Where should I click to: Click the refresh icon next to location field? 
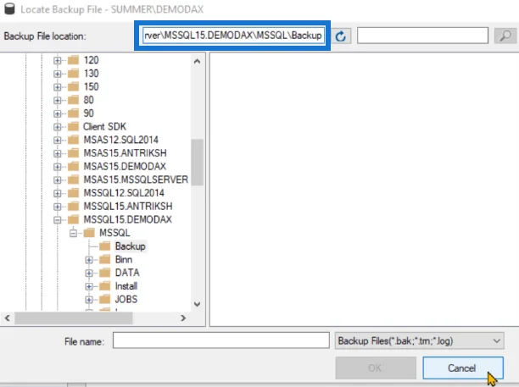pyautogui.click(x=341, y=36)
